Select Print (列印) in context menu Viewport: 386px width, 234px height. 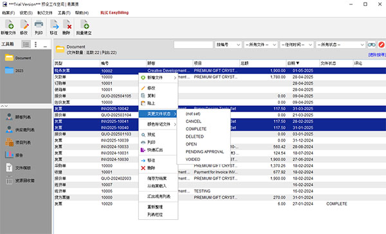158,142
